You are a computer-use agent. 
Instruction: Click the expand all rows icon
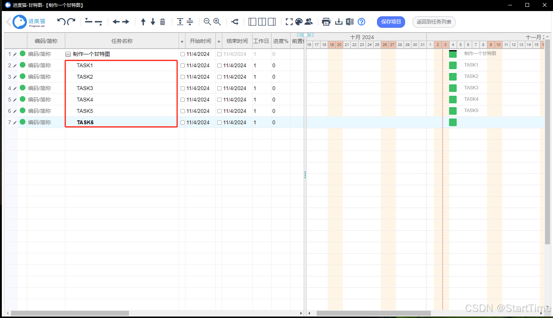tap(180, 22)
